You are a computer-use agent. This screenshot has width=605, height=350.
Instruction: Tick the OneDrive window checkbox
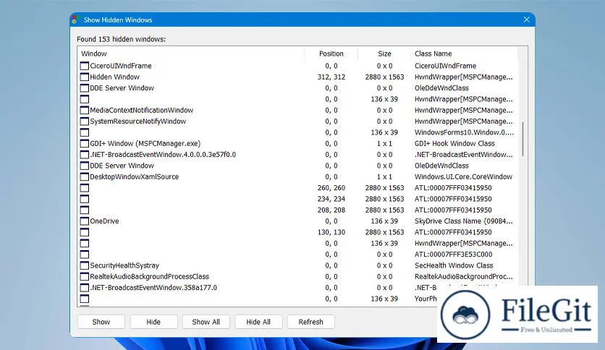(85, 221)
